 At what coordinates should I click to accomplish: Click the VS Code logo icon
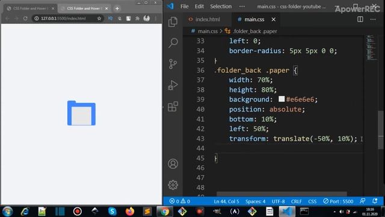pyautogui.click(x=170, y=6)
